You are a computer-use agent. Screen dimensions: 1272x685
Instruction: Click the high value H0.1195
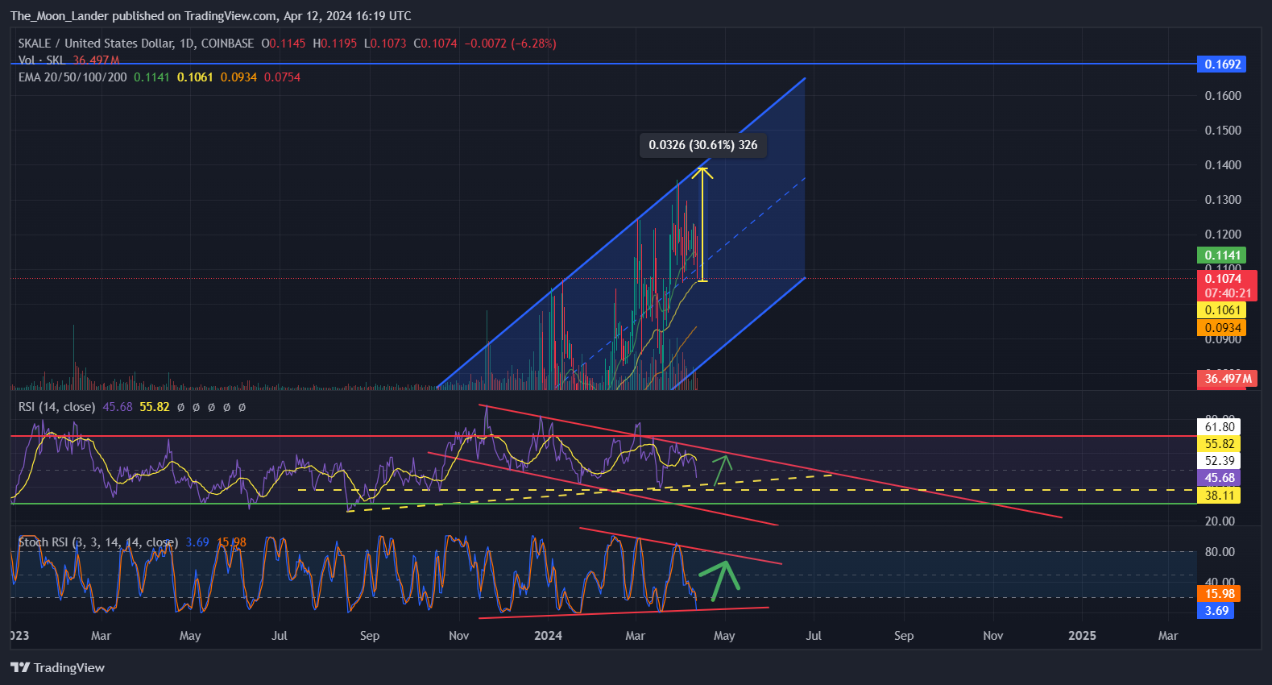335,44
